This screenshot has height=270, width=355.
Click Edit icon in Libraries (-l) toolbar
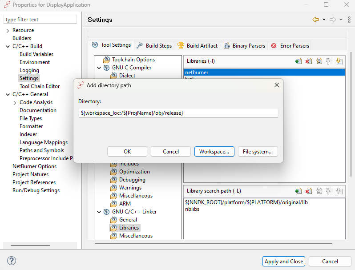[x=319, y=61]
